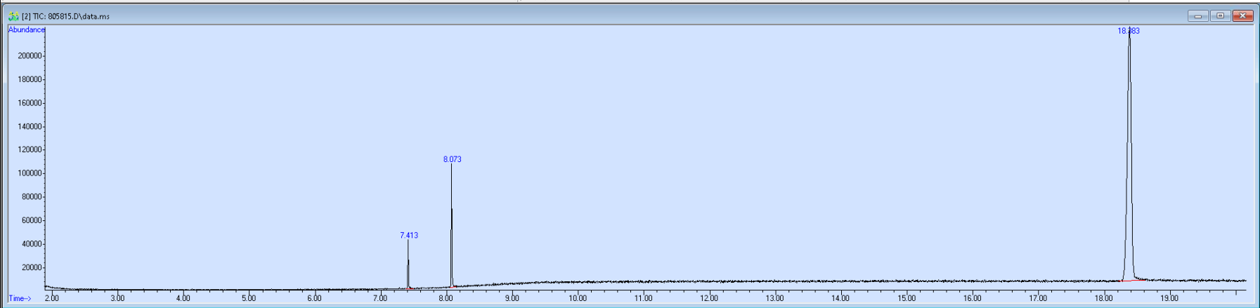1260x308 pixels.
Task: Click the 10.00 time axis value
Action: pyautogui.click(x=578, y=298)
